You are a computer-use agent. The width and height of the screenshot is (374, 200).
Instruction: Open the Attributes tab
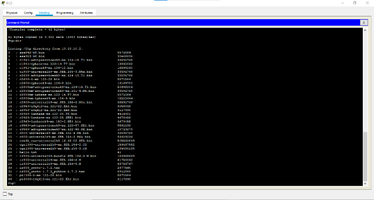pyautogui.click(x=86, y=13)
